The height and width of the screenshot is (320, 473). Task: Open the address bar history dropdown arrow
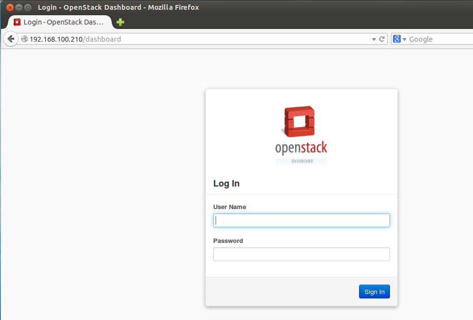click(374, 39)
